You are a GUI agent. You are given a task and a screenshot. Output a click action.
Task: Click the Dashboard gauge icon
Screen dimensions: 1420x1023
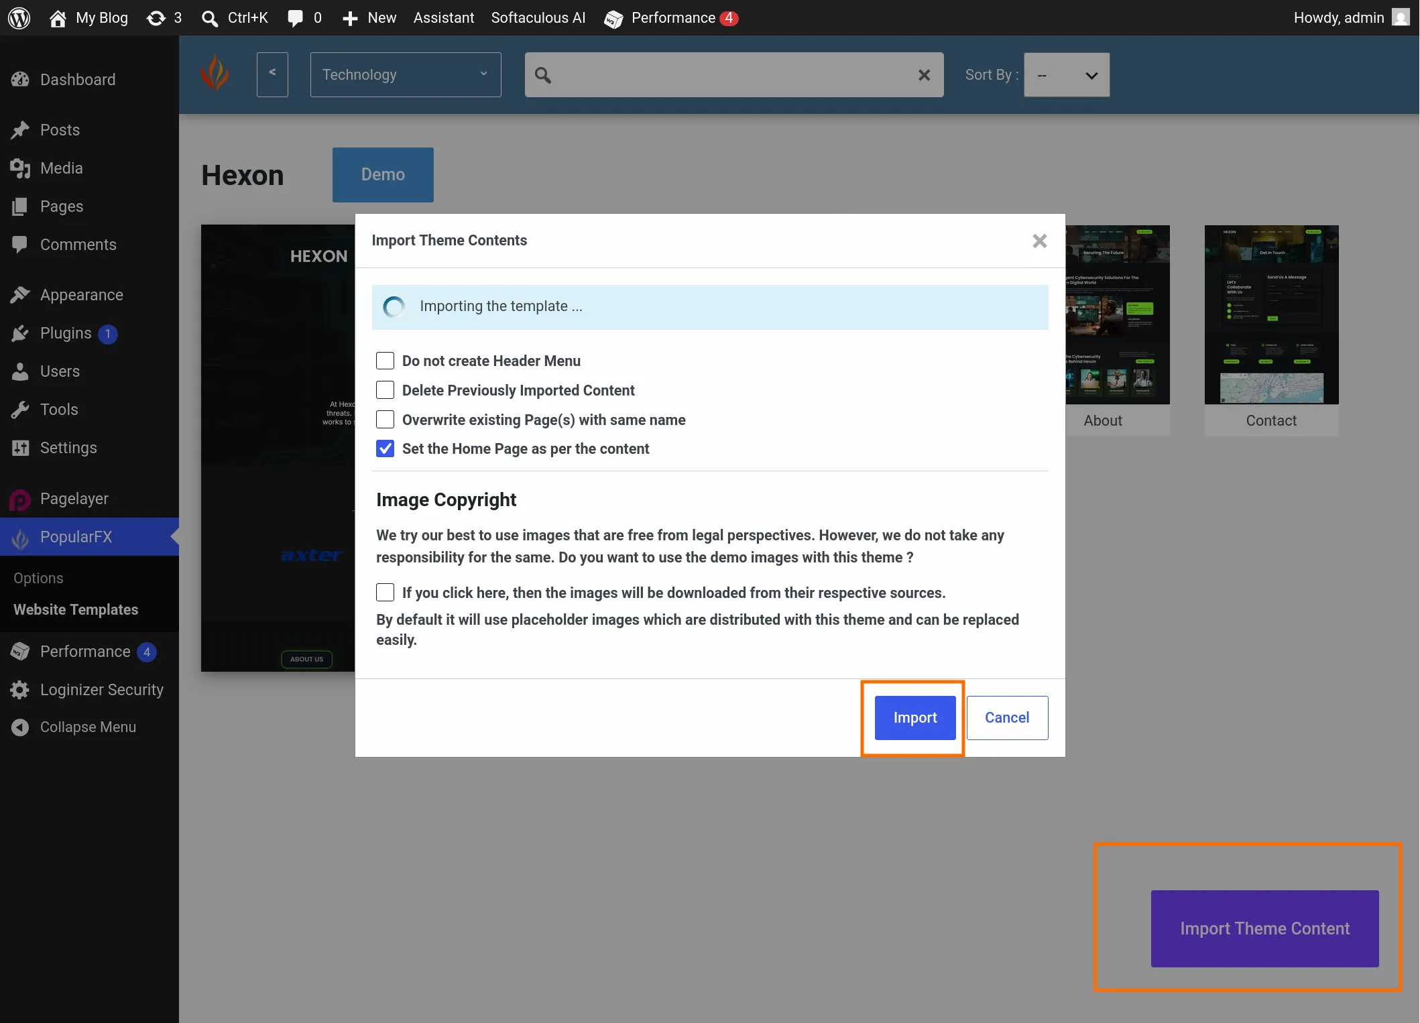[x=20, y=79]
